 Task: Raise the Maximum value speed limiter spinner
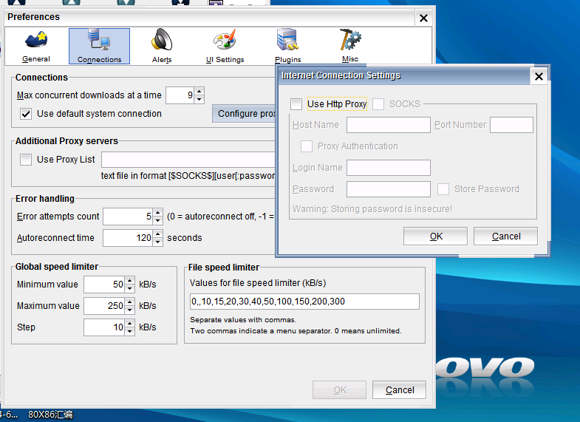(x=130, y=302)
